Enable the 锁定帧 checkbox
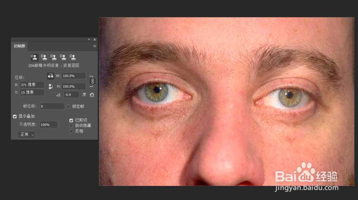Screen dimensions: 358x200 click(x=68, y=106)
